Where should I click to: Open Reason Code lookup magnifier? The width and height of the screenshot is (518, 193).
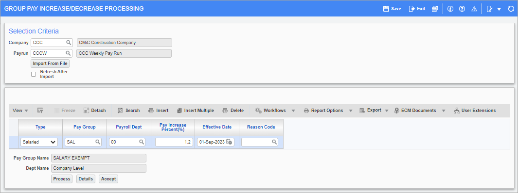[x=274, y=142]
